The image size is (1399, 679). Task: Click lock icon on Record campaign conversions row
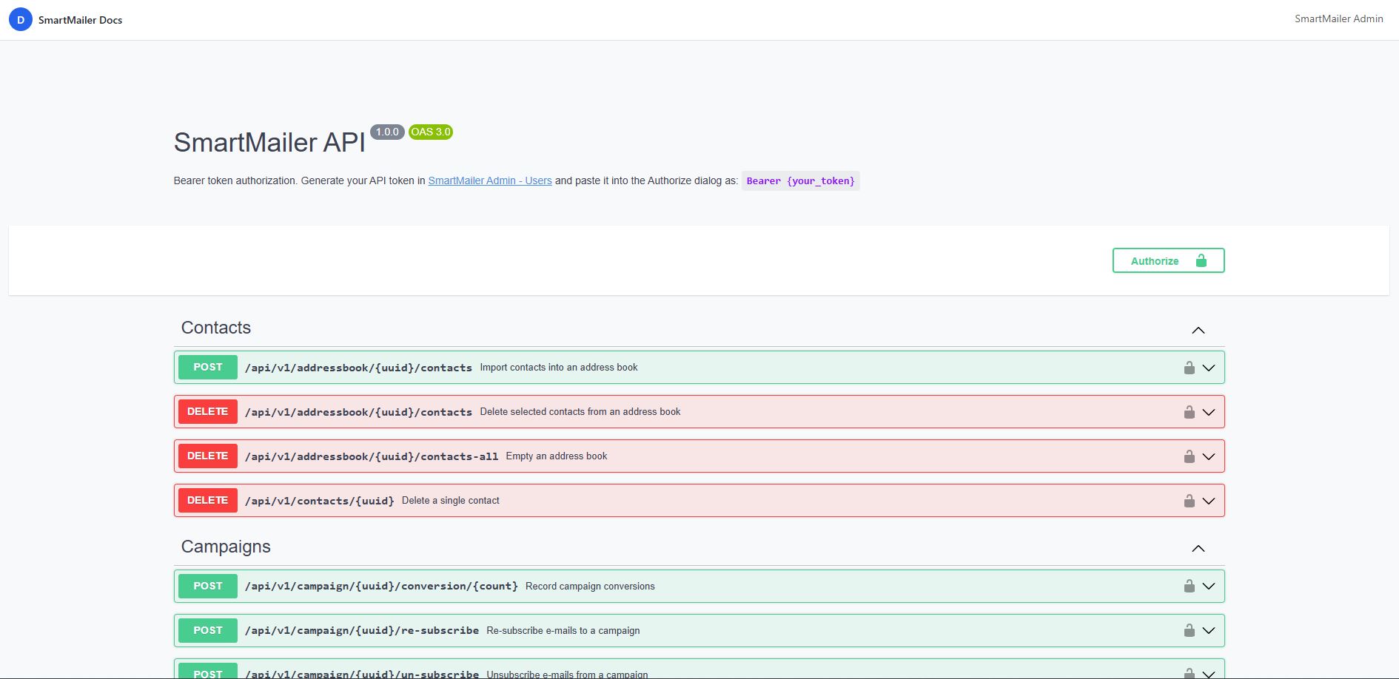[x=1189, y=586]
